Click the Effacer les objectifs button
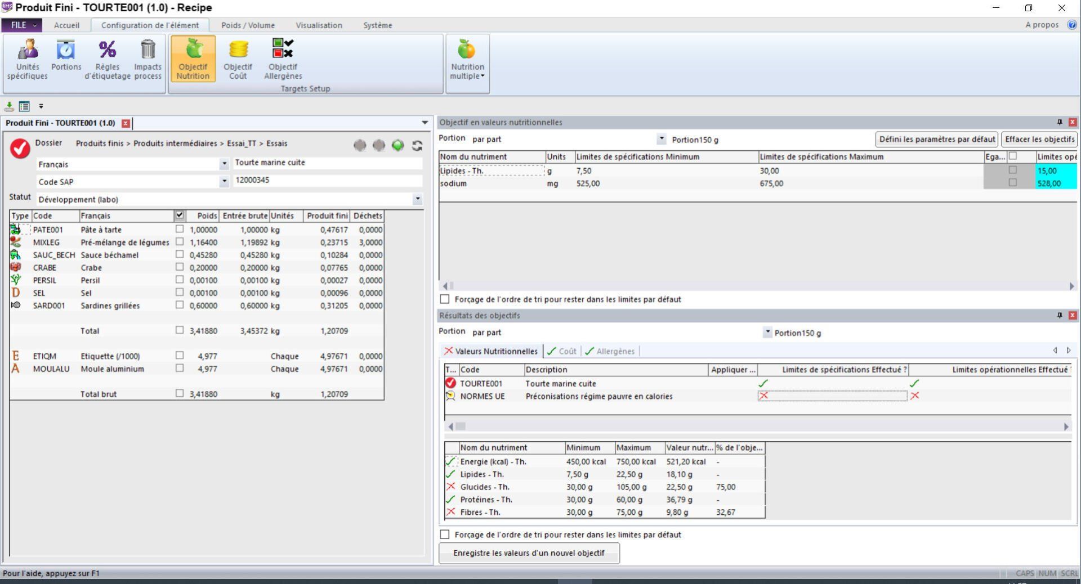Viewport: 1081px width, 584px height. (1039, 139)
